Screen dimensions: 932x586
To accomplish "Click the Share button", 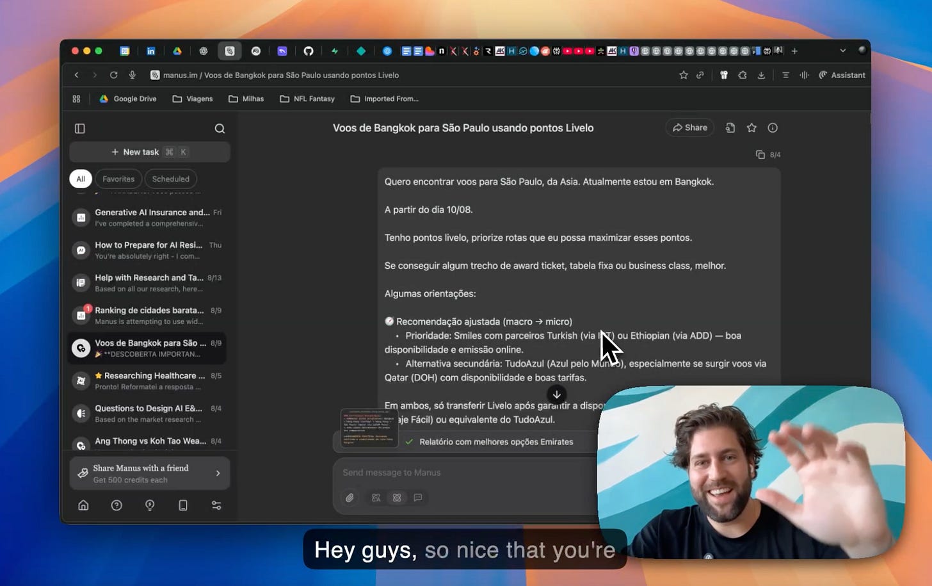I will point(690,127).
